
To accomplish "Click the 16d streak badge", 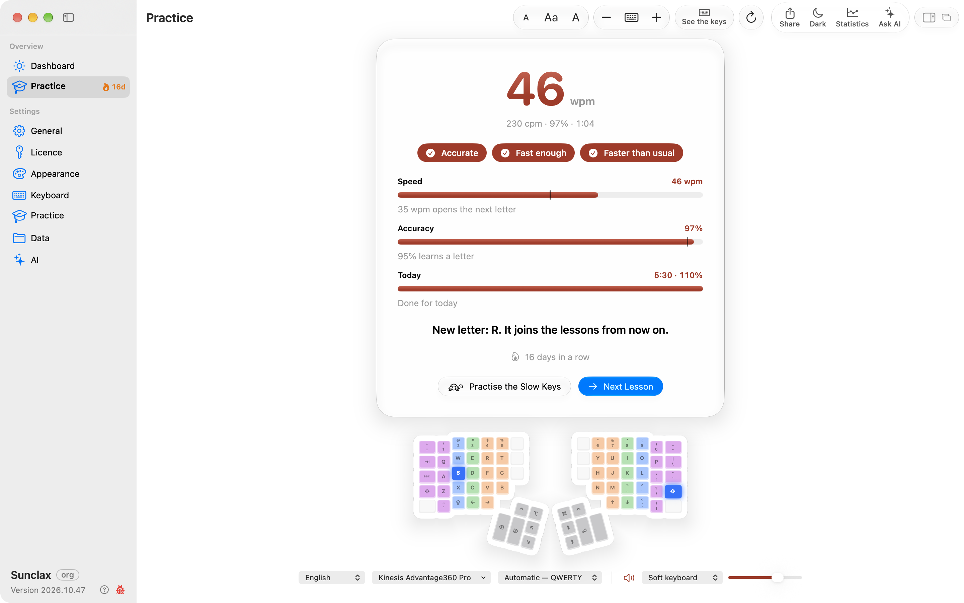I will (114, 87).
